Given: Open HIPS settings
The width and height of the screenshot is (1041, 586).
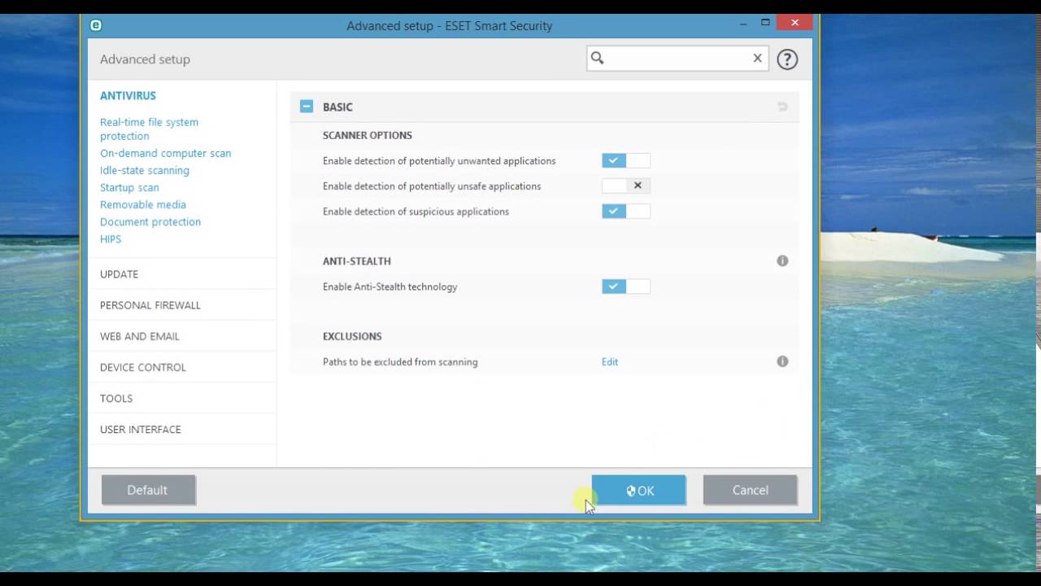Looking at the screenshot, I should pyautogui.click(x=111, y=239).
